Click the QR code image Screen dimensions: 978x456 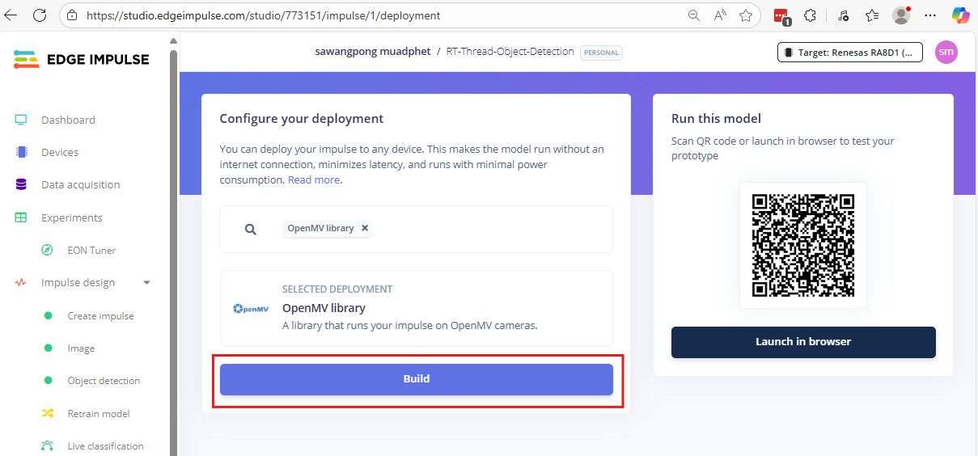(802, 245)
